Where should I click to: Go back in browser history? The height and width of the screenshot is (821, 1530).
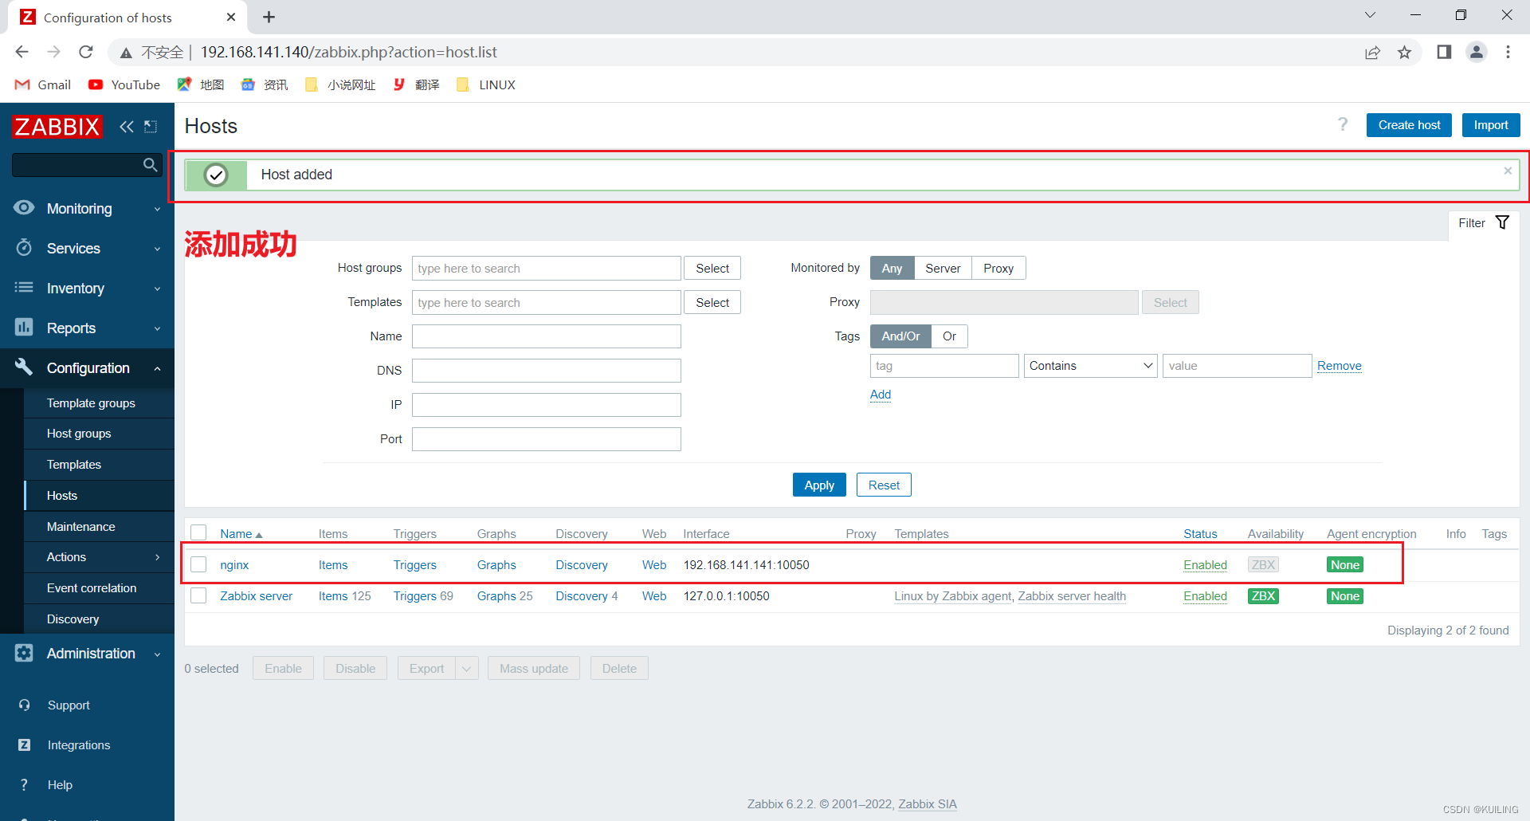tap(22, 52)
